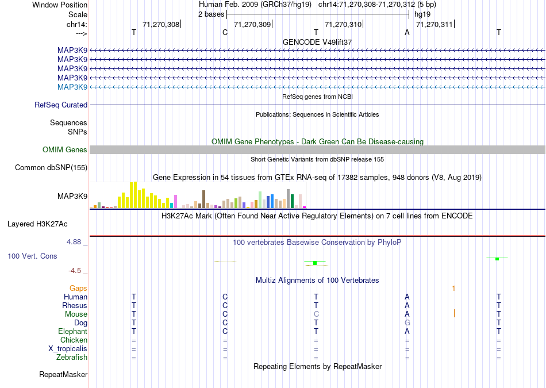Click the Chicken species label
The image size is (546, 388).
74,340
